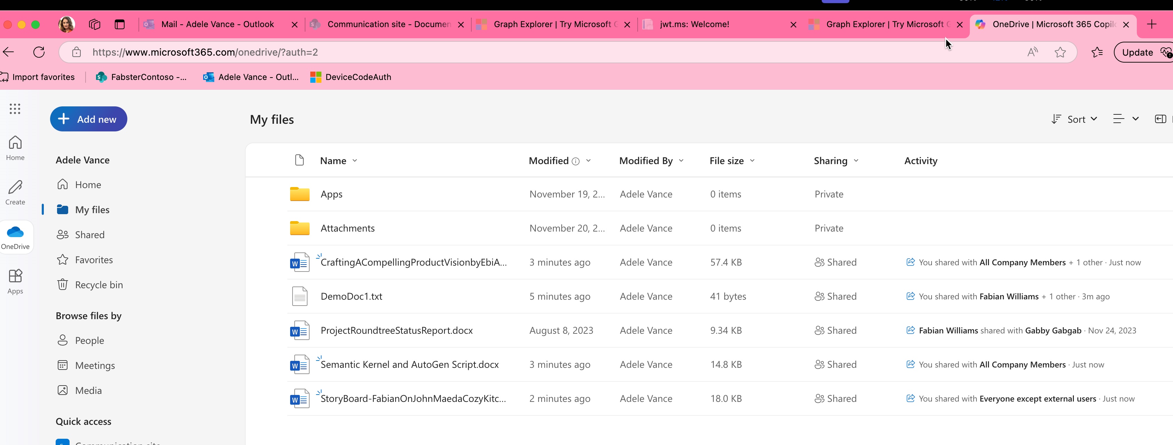Click the page refresh icon
This screenshot has height=445, width=1173.
pos(39,52)
